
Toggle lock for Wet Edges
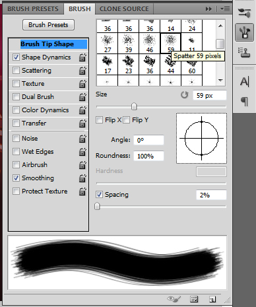(82, 152)
